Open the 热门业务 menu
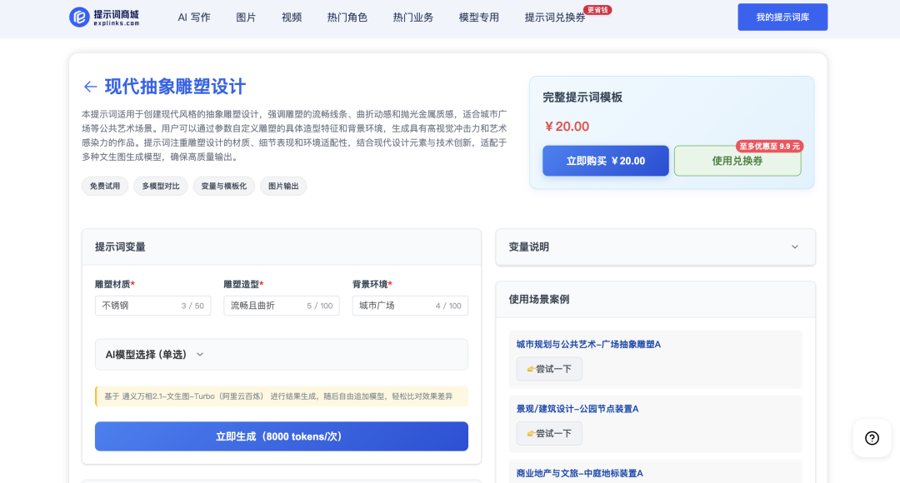 click(x=413, y=17)
